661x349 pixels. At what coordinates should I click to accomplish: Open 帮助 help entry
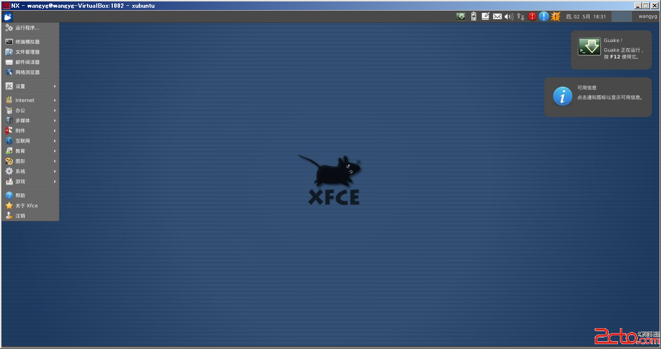30,196
